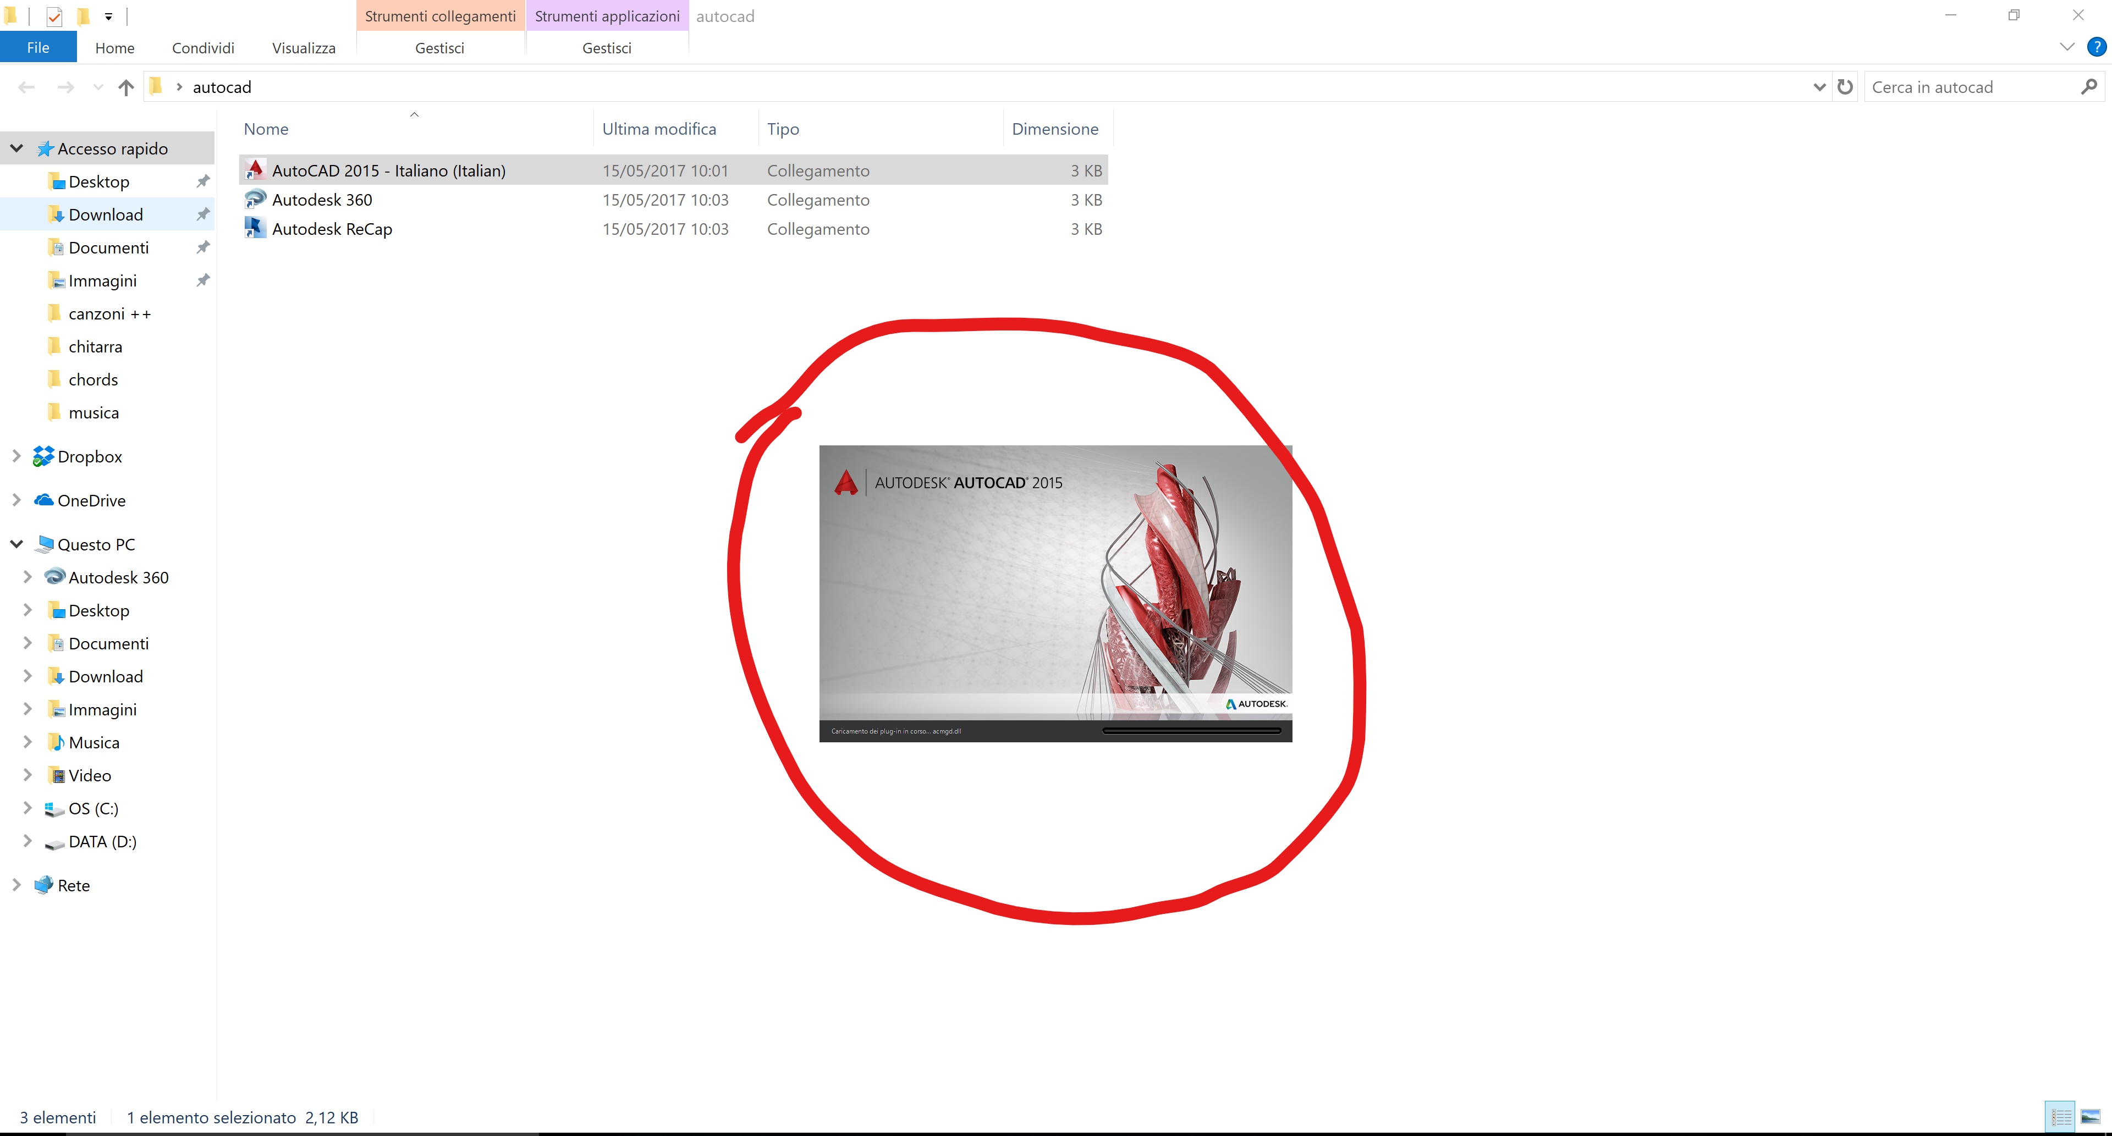Click the Forward navigation arrow
This screenshot has height=1136, width=2112.
pos(65,87)
